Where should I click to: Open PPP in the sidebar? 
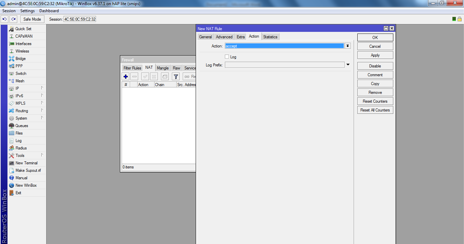pos(26,66)
